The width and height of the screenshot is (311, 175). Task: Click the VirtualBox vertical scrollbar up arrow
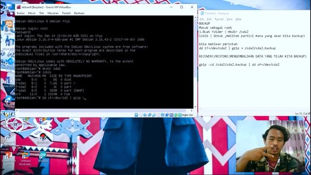click(195, 17)
